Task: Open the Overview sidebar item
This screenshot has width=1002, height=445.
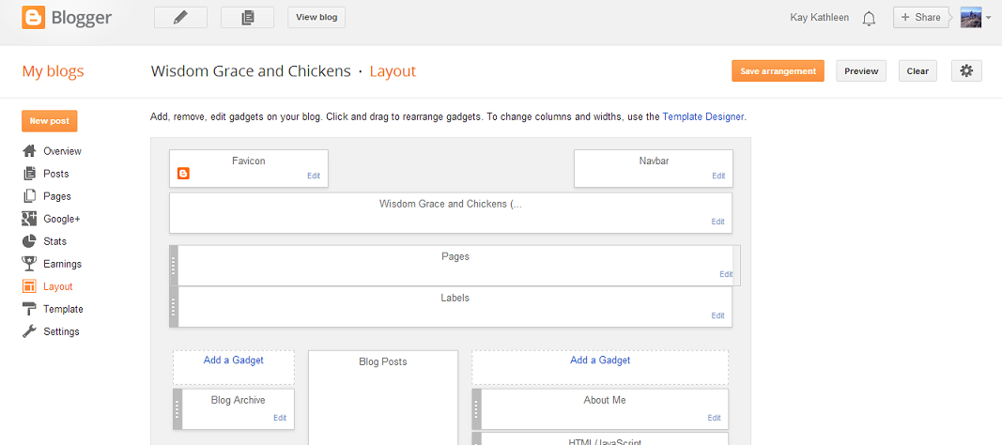Action: [x=62, y=151]
